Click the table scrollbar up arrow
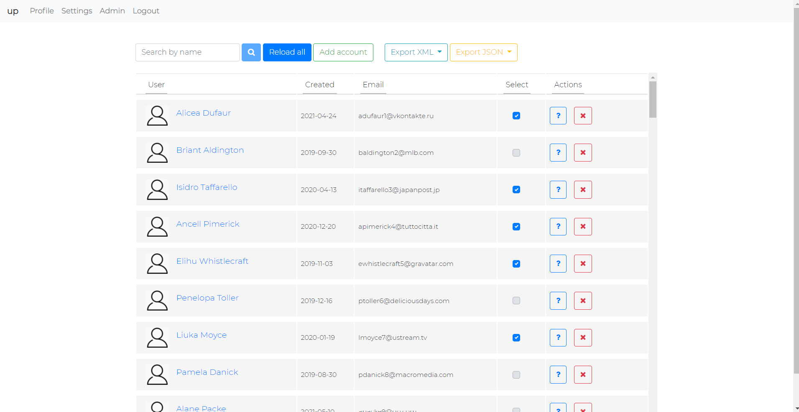 point(653,77)
